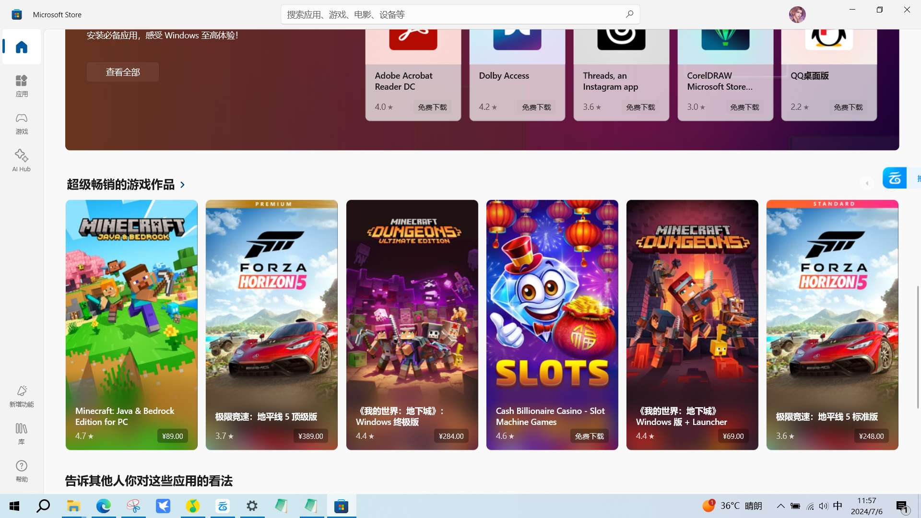Image resolution: width=921 pixels, height=518 pixels.
Task: Click the 查看全部 button
Action: [x=123, y=72]
